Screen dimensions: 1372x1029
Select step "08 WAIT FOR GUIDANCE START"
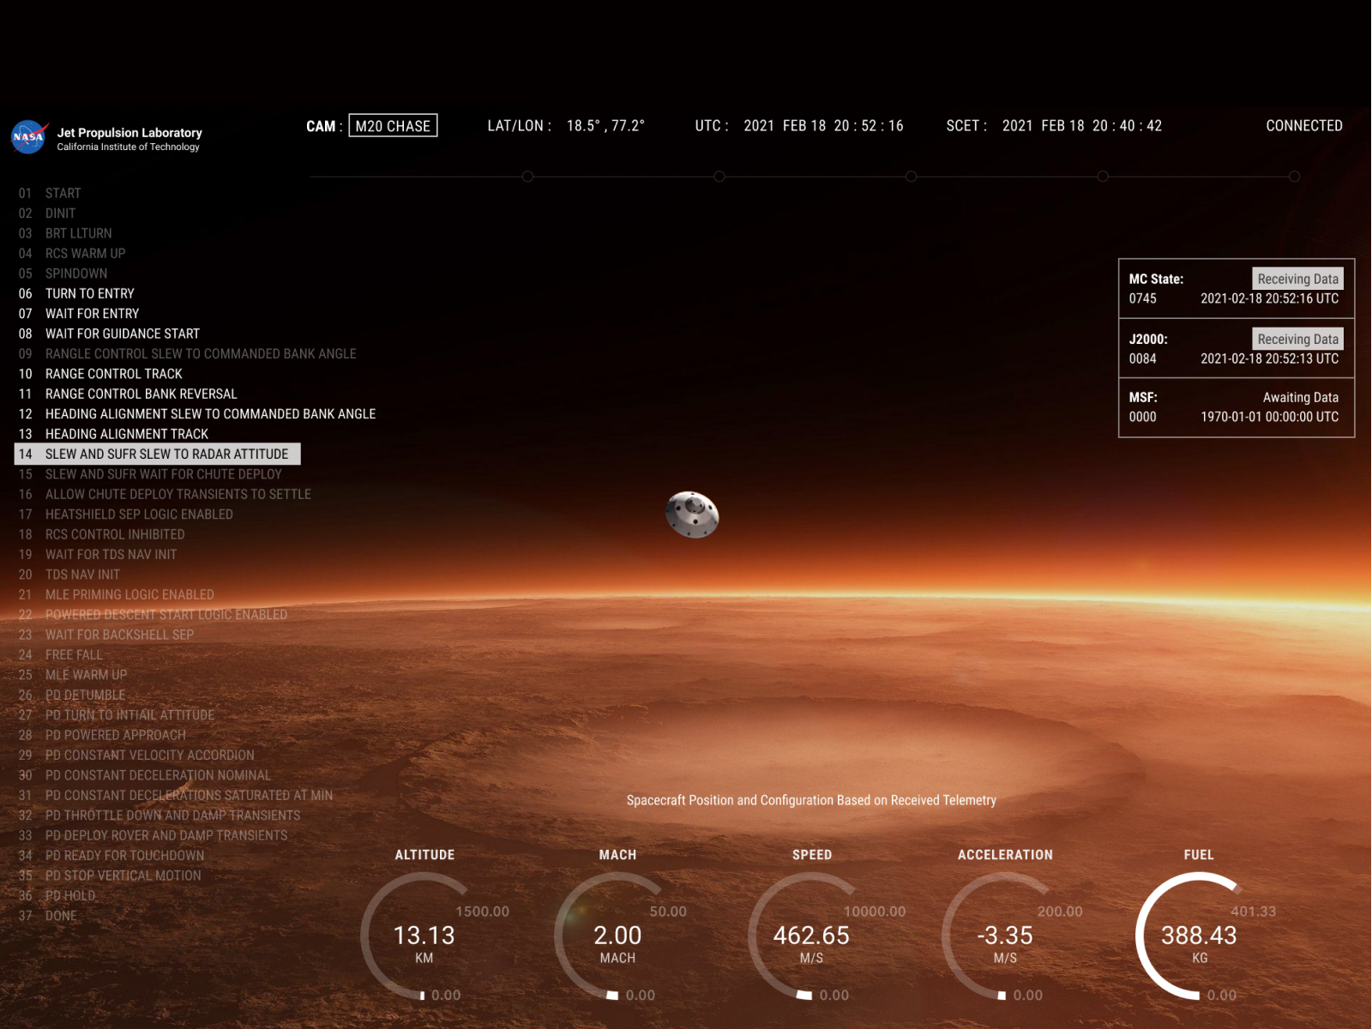[109, 334]
